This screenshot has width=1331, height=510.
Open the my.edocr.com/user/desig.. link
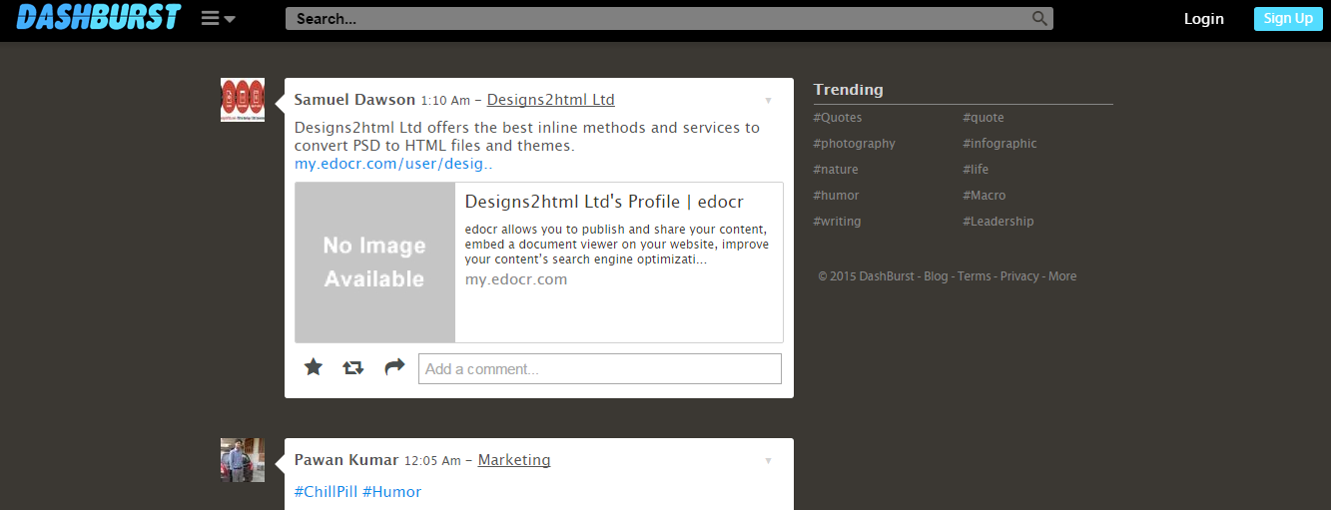pos(393,164)
